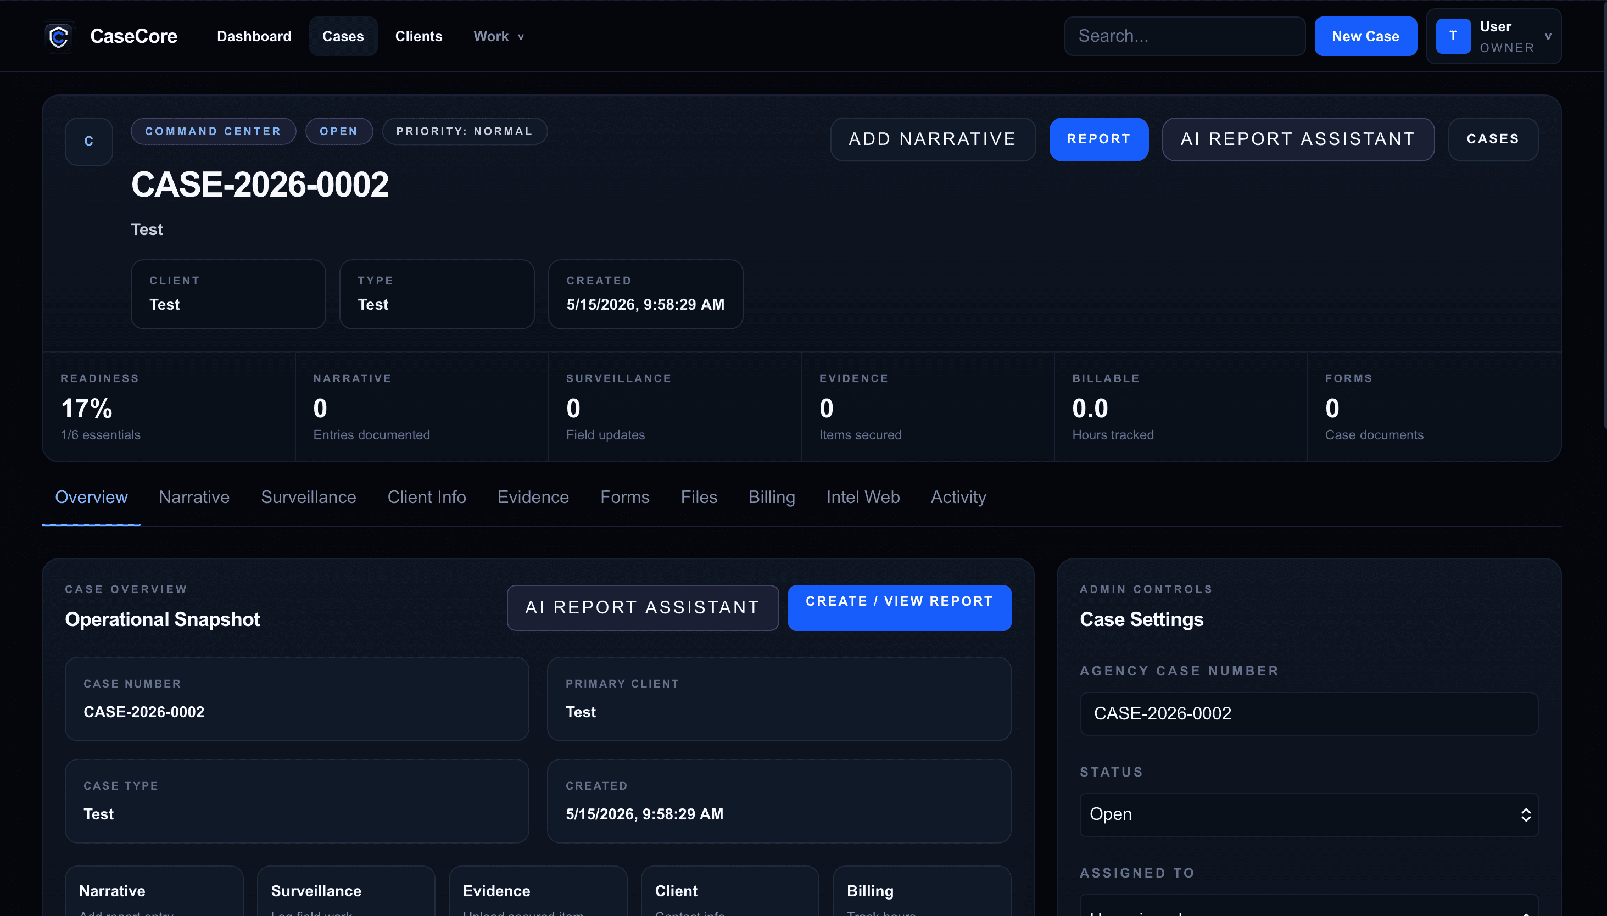Open the Narrative quick action card
Image resolution: width=1607 pixels, height=916 pixels.
click(154, 892)
